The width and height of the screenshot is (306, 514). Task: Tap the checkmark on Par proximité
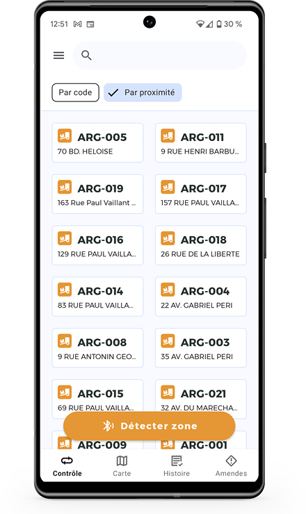click(113, 93)
